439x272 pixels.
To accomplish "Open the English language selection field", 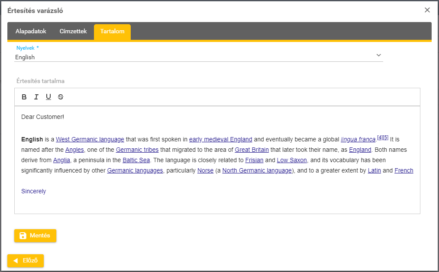I will click(195, 57).
